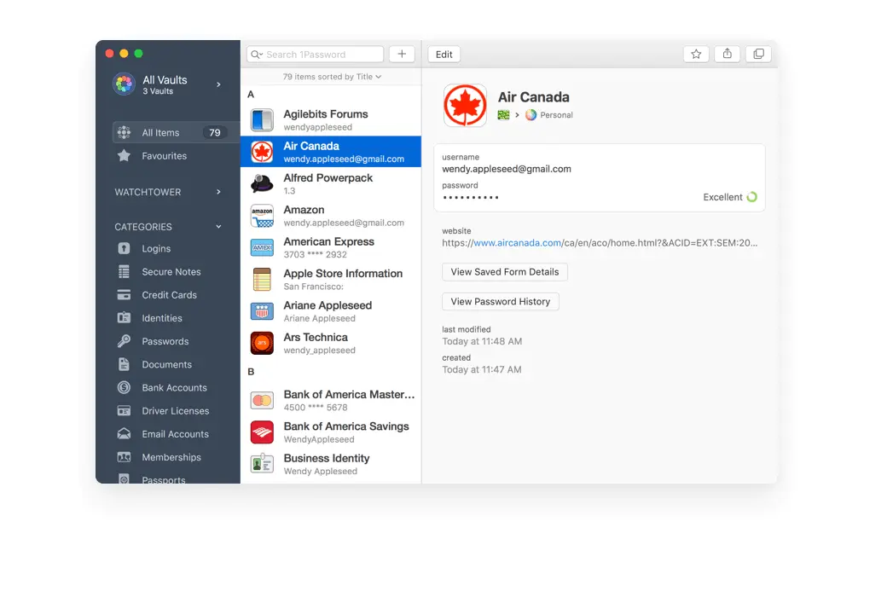Click the search magnifier icon
This screenshot has width=887, height=597.
(x=256, y=55)
